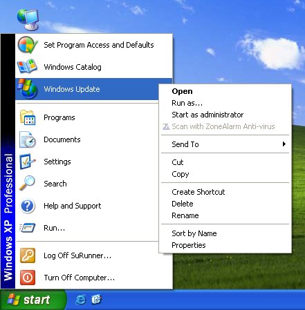
Task: Open the Programs menu label
Action: (59, 117)
